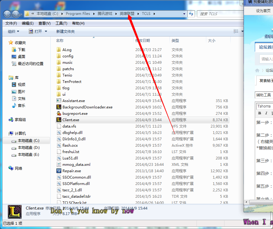Select the patchs folder icon
The image size is (273, 229).
pyautogui.click(x=59, y=69)
